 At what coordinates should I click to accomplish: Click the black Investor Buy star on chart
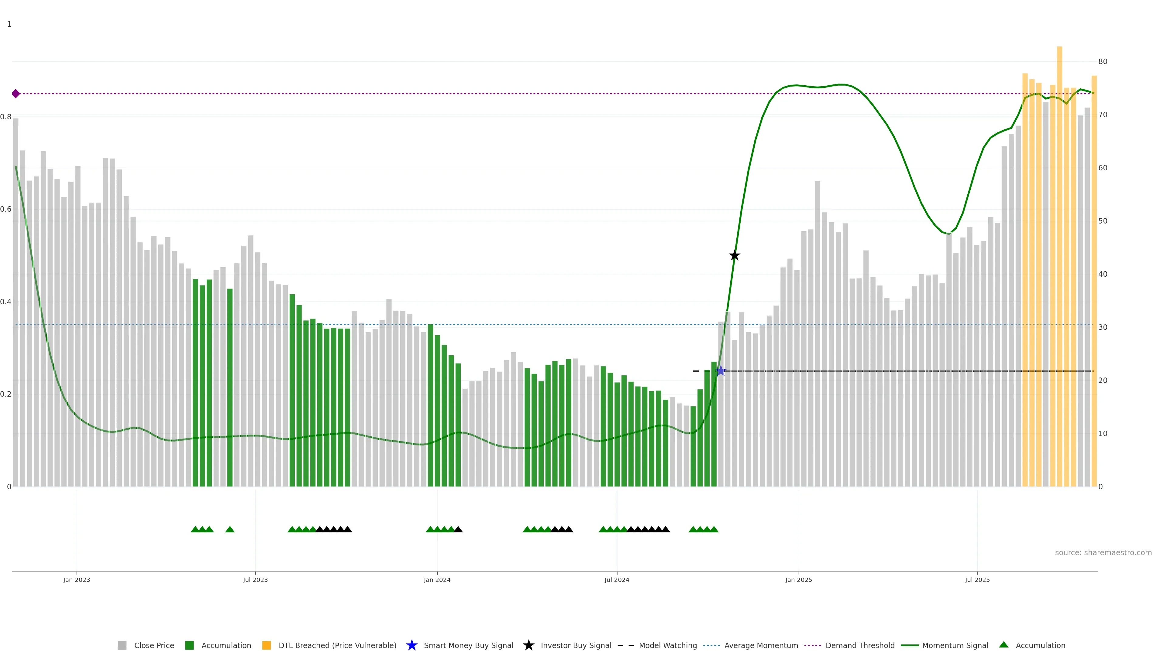[734, 256]
